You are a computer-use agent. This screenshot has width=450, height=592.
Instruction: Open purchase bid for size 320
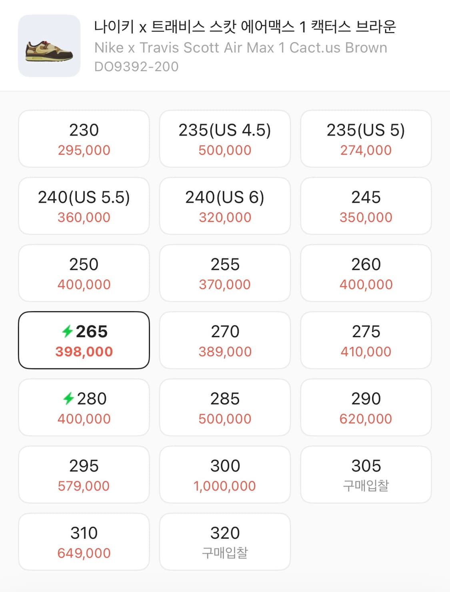pos(225,542)
